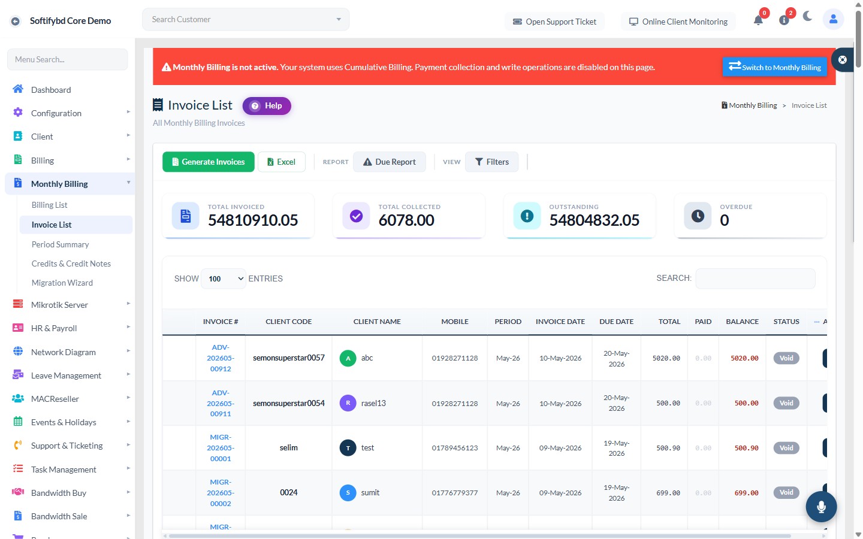The height and width of the screenshot is (539, 863).
Task: Export the list with Excel button
Action: [282, 162]
